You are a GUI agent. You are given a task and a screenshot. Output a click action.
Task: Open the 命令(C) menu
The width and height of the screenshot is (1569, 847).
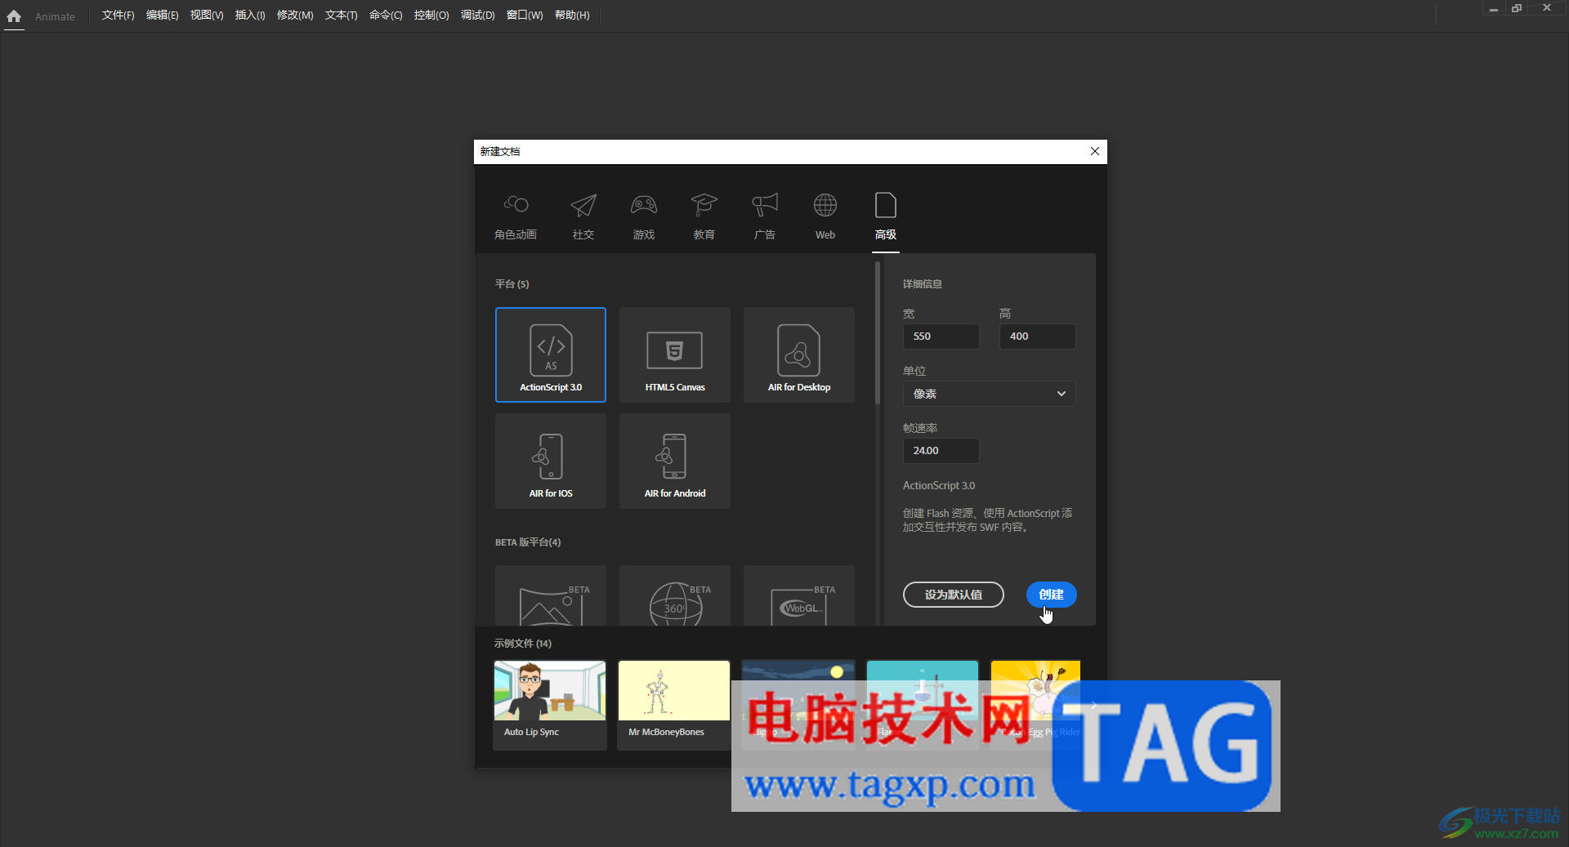386,16
